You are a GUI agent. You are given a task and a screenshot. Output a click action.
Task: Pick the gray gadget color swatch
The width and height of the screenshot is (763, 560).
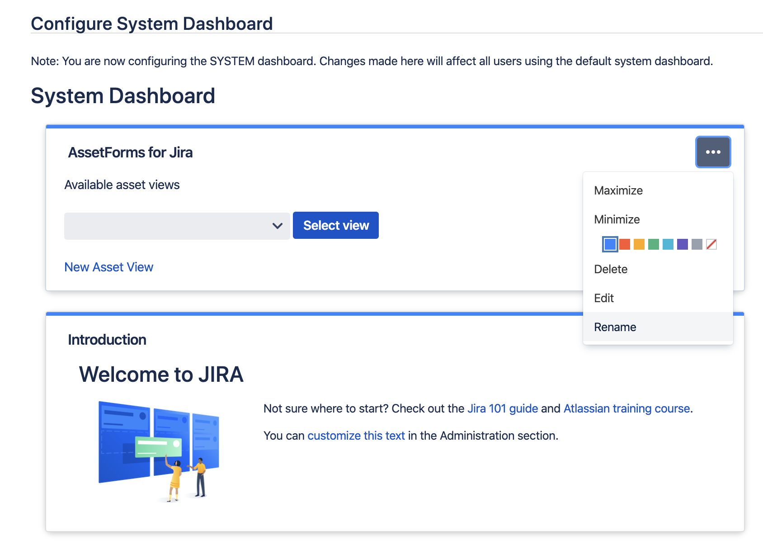click(x=697, y=244)
